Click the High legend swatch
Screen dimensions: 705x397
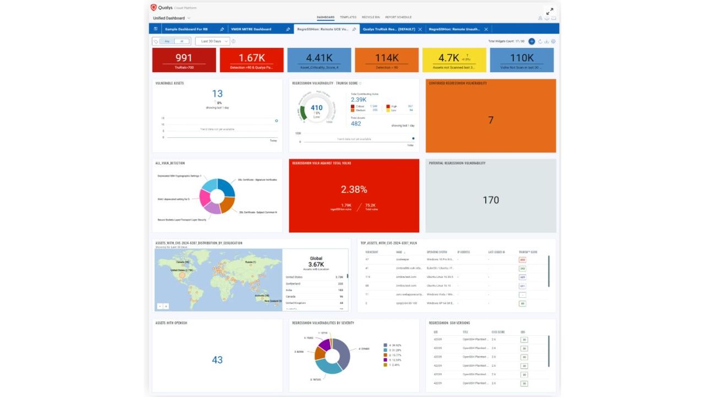[x=388, y=106]
